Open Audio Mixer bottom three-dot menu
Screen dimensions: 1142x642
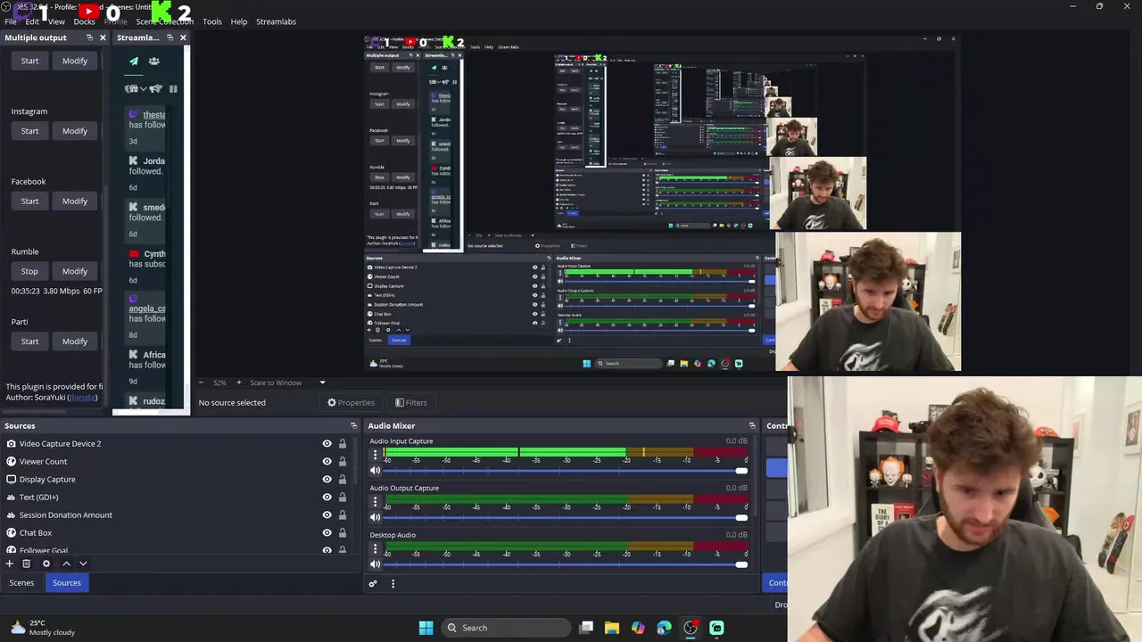pyautogui.click(x=393, y=584)
